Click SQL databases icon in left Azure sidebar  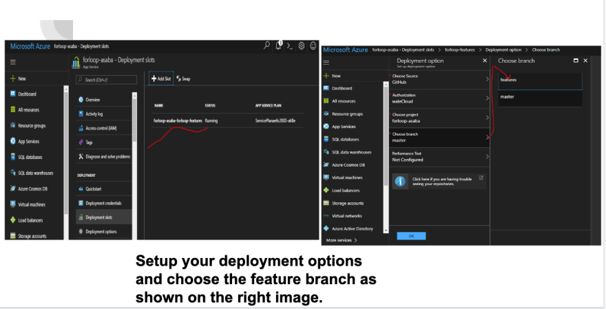(x=13, y=157)
